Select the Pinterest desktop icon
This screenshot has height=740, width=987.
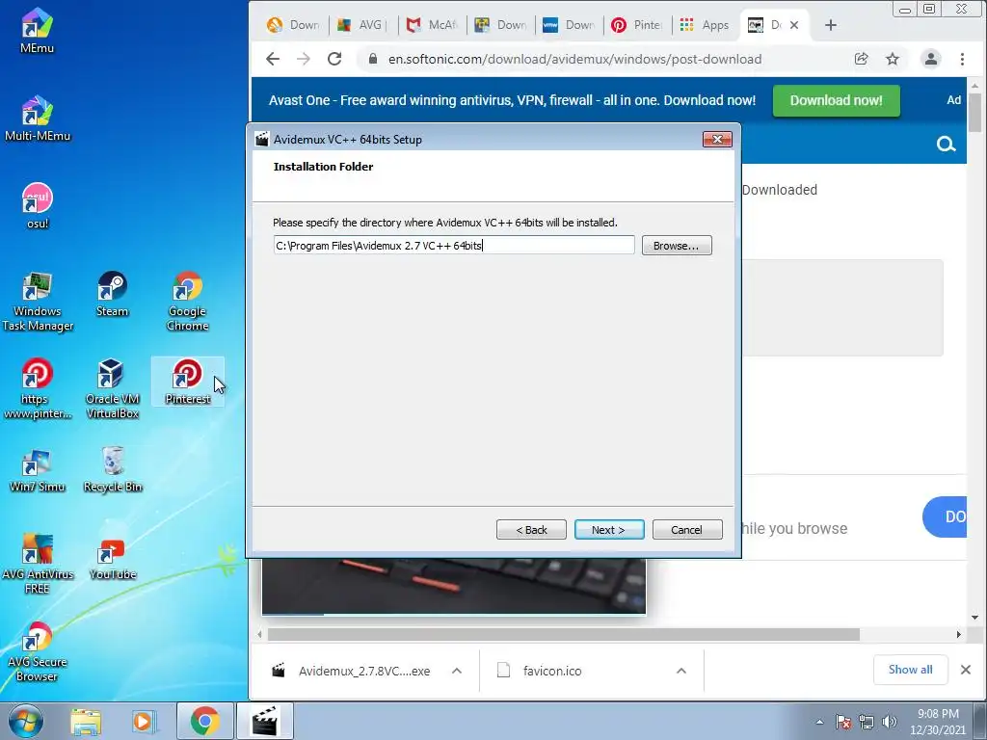188,382
